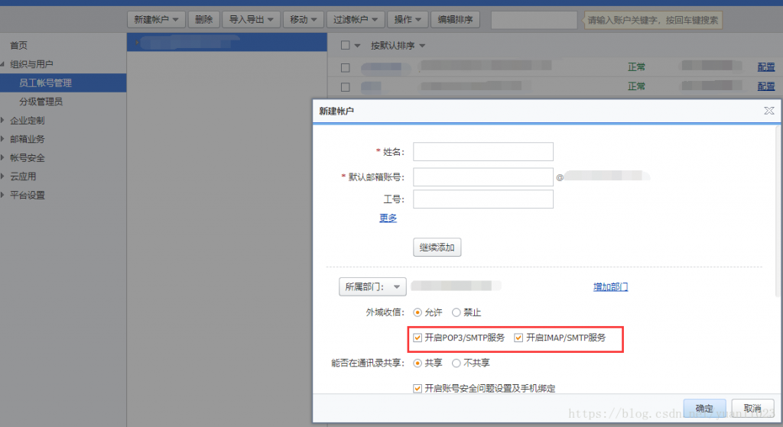783x427 pixels.
Task: Open the 所属部门 dropdown
Action: point(372,287)
